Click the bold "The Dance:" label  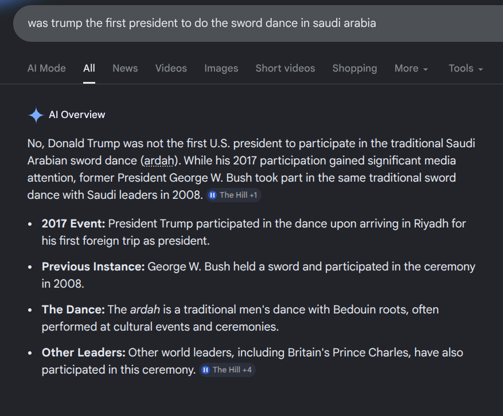(73, 309)
